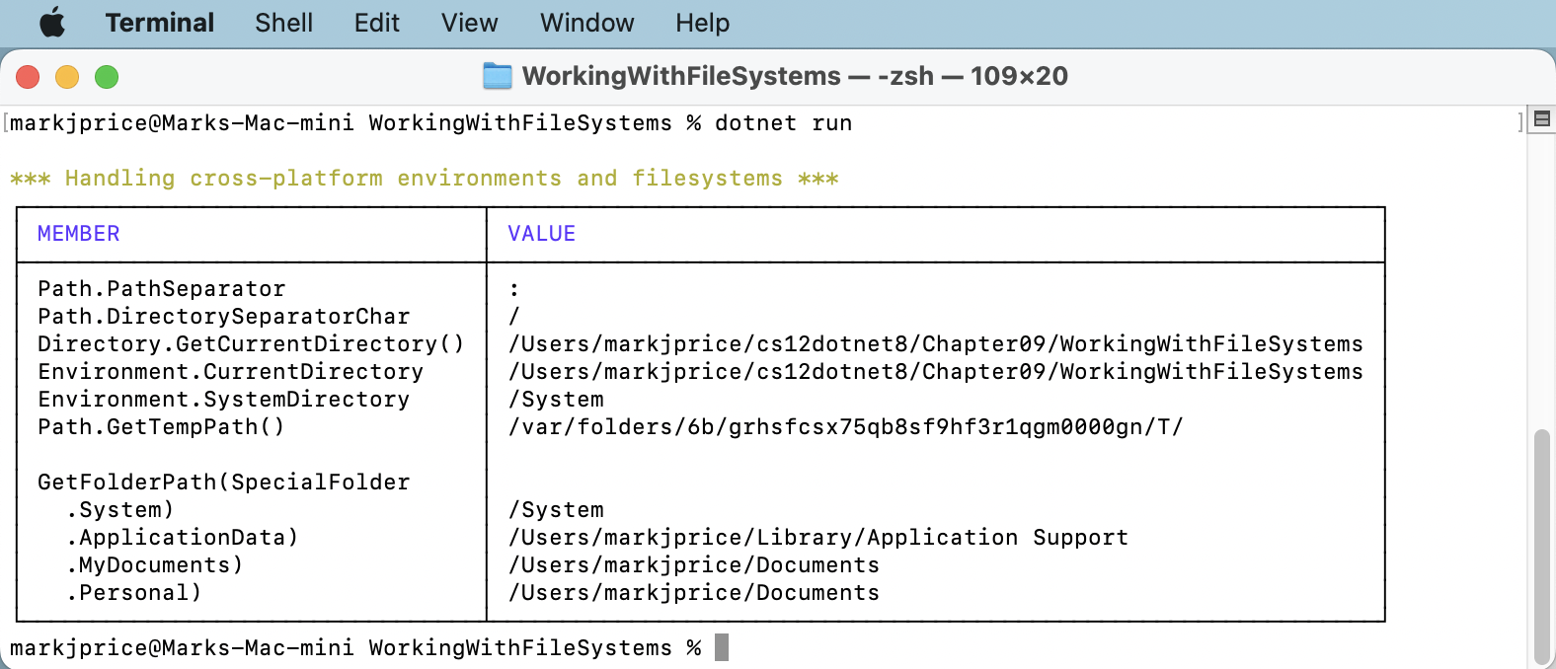The width and height of the screenshot is (1556, 669).
Task: Click GetFolderPath(SpecialFolder text
Action: [224, 483]
